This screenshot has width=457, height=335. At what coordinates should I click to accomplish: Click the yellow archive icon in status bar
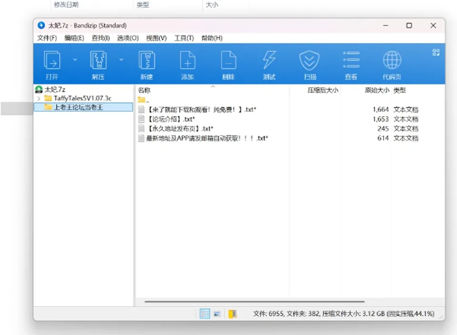point(232,314)
